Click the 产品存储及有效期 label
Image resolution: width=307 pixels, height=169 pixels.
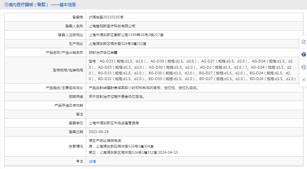click(x=69, y=105)
